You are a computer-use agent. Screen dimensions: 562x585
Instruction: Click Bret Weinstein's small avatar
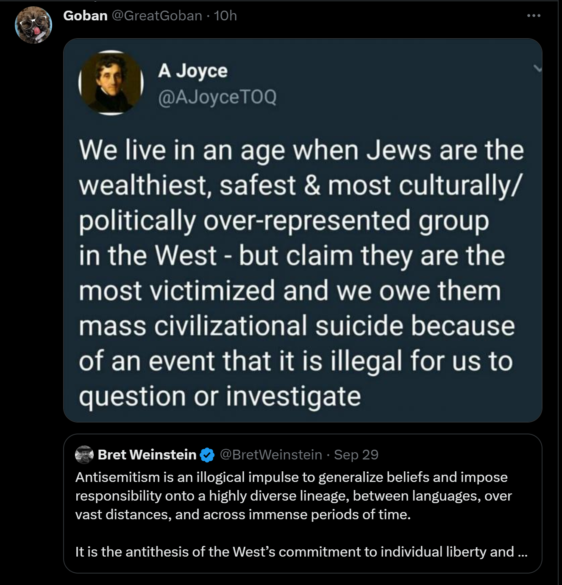(x=84, y=455)
